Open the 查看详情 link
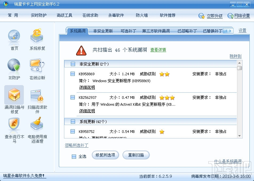 158,50
